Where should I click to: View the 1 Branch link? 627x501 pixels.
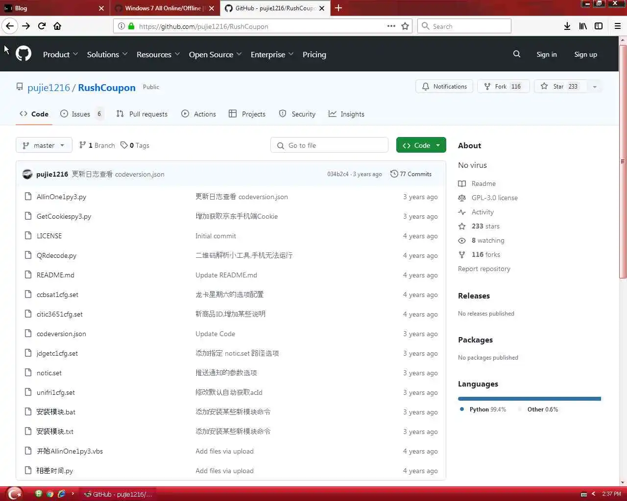pos(97,145)
